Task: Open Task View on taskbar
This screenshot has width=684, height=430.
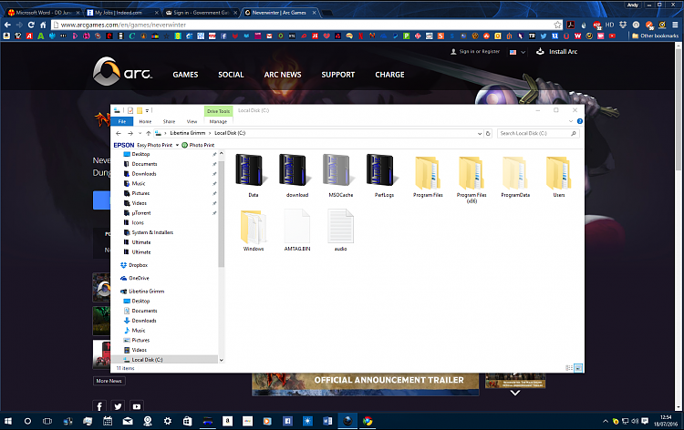Action: (47, 421)
